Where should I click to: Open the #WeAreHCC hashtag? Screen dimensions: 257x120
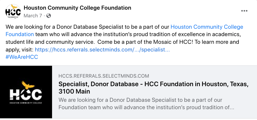click(x=22, y=57)
